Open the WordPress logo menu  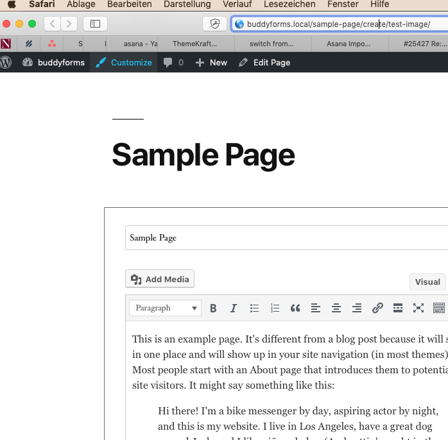click(x=6, y=62)
